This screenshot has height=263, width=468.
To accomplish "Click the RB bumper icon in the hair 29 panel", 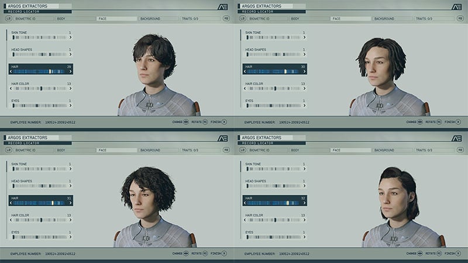I will (226, 19).
